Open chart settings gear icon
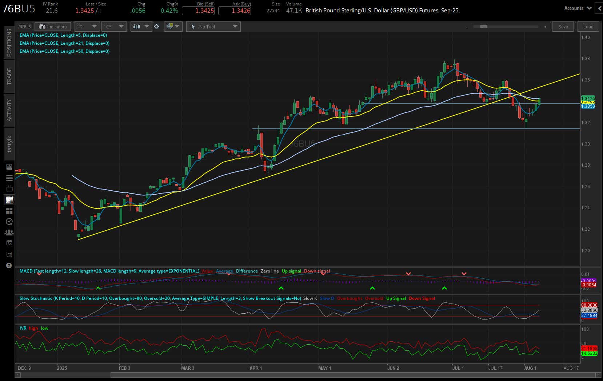The height and width of the screenshot is (381, 603). tap(156, 27)
